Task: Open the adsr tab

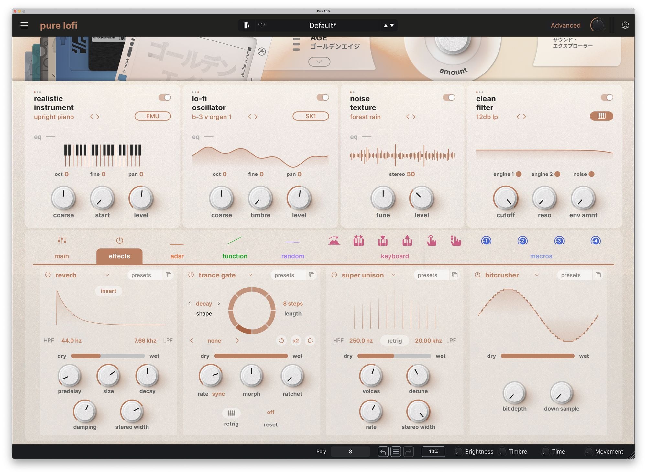Action: click(177, 256)
